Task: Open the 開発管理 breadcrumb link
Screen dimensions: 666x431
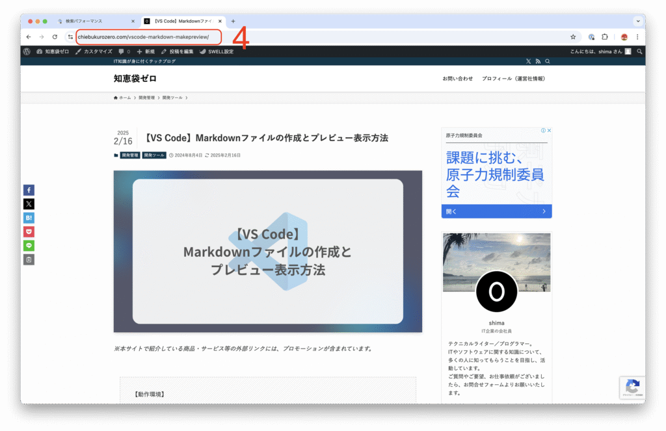Action: 146,98
